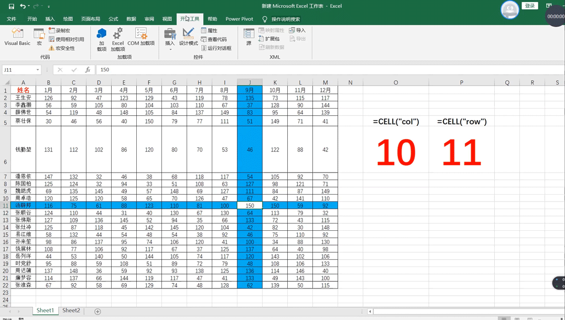Screen dimensions: 565x320
Task: Click the name cell 钱勤楚
Action: [23, 150]
